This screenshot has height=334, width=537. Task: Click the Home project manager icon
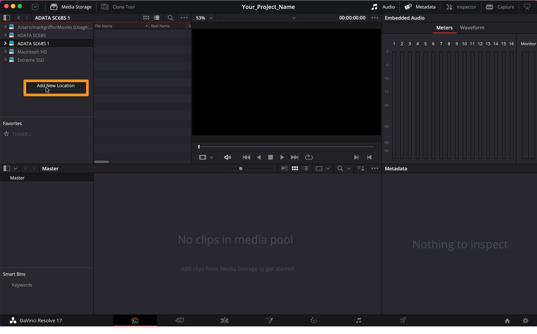click(x=507, y=321)
